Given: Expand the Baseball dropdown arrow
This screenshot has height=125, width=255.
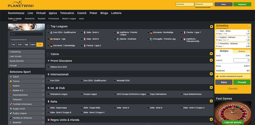Looking at the screenshot, I should coord(43,122).
